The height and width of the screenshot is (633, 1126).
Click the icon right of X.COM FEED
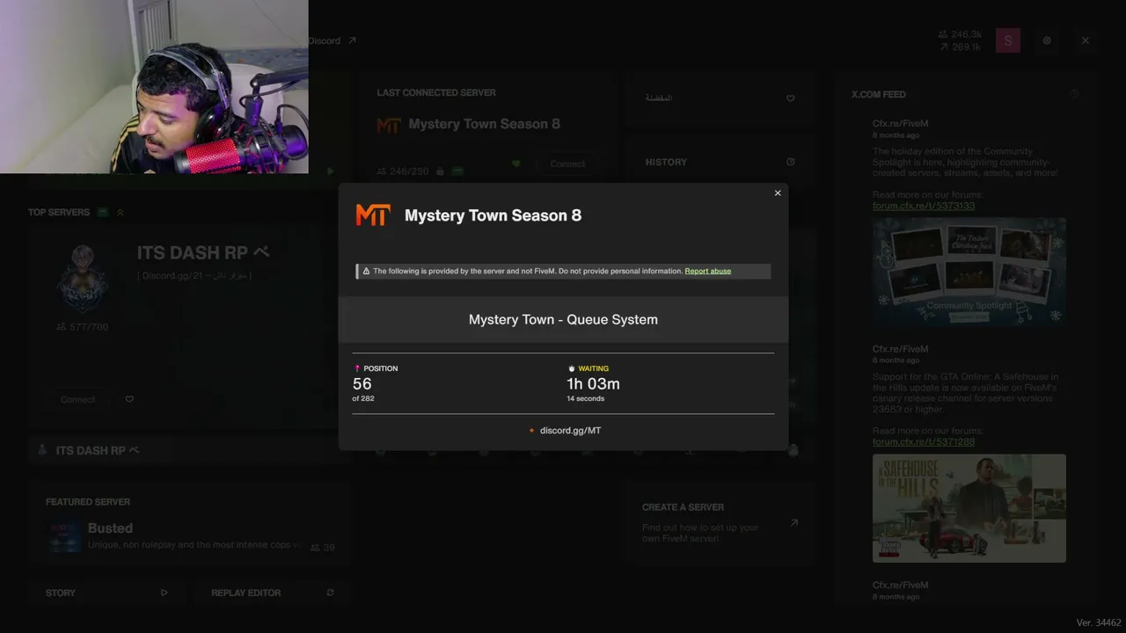(x=1073, y=94)
